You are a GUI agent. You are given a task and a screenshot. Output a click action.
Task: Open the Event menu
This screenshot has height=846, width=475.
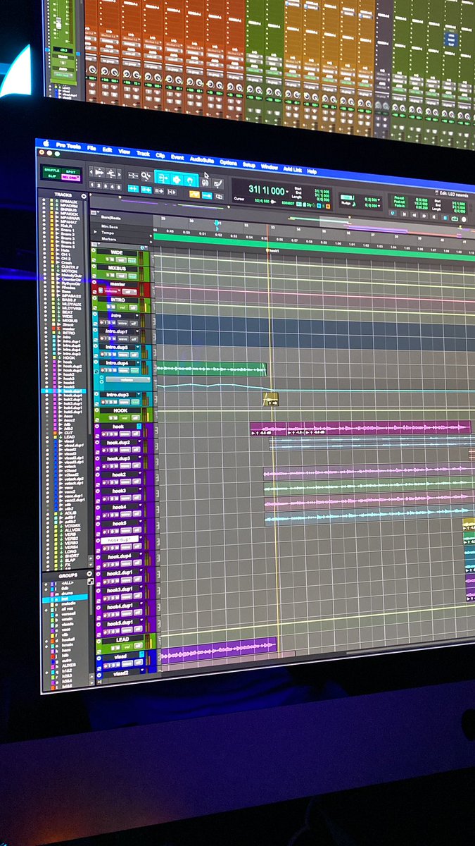[177, 157]
